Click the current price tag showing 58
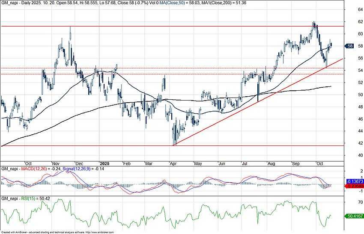The width and height of the screenshot is (364, 234). [x=349, y=46]
